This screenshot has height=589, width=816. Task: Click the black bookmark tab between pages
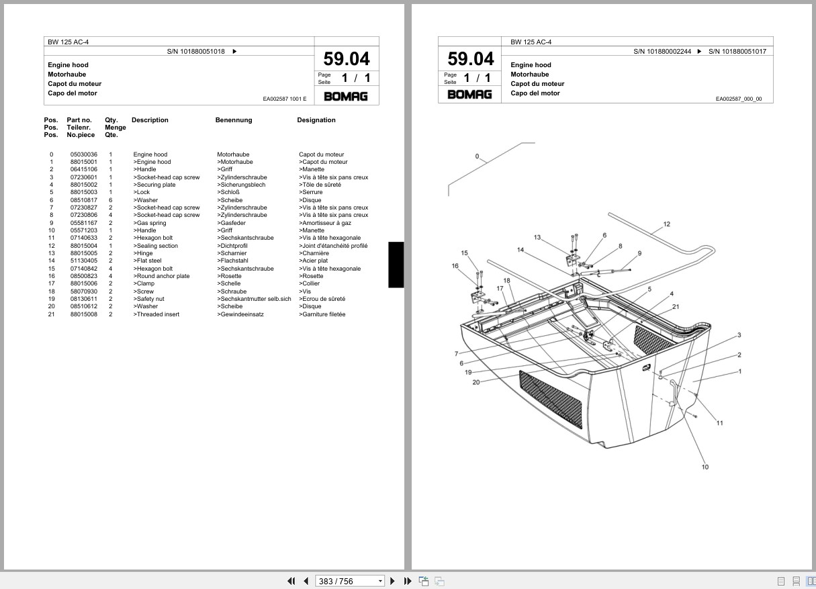tap(396, 265)
